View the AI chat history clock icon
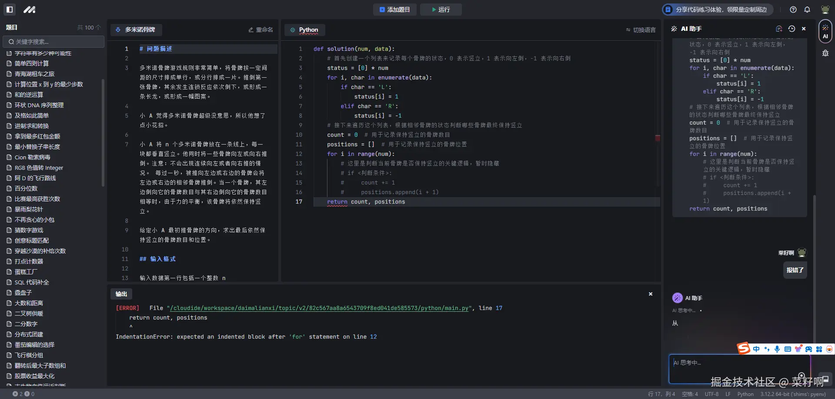The image size is (835, 399). click(x=792, y=29)
